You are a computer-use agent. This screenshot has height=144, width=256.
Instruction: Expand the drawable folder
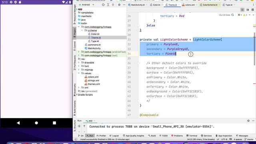tap(79, 62)
